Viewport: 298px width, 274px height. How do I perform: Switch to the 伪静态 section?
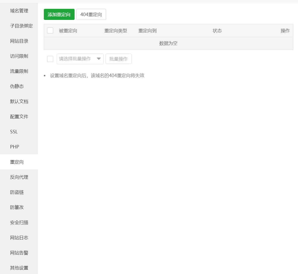click(19, 86)
